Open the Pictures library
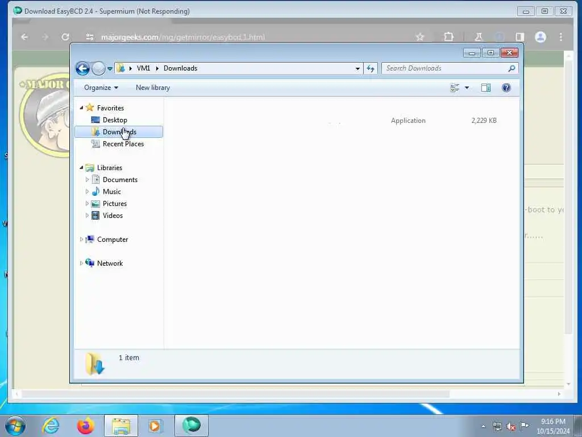Screen dimensions: 582x437 [x=115, y=204]
